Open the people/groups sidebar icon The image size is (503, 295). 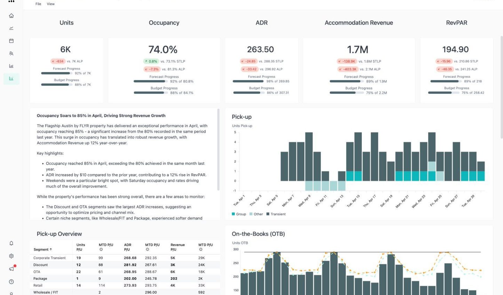tap(11, 54)
